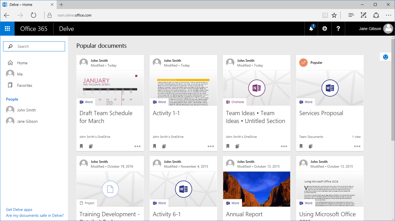Image resolution: width=395 pixels, height=221 pixels.
Task: Open the notifications bell icon
Action: click(311, 29)
